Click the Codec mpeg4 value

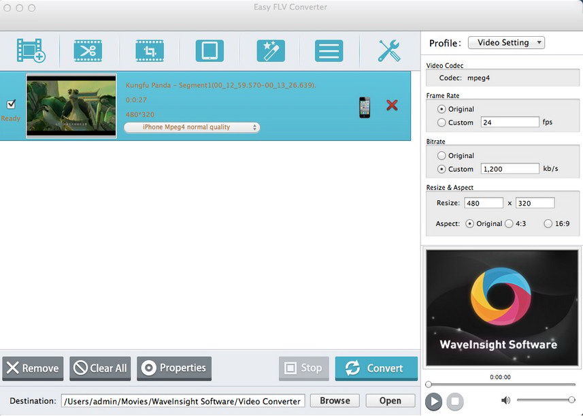(478, 78)
